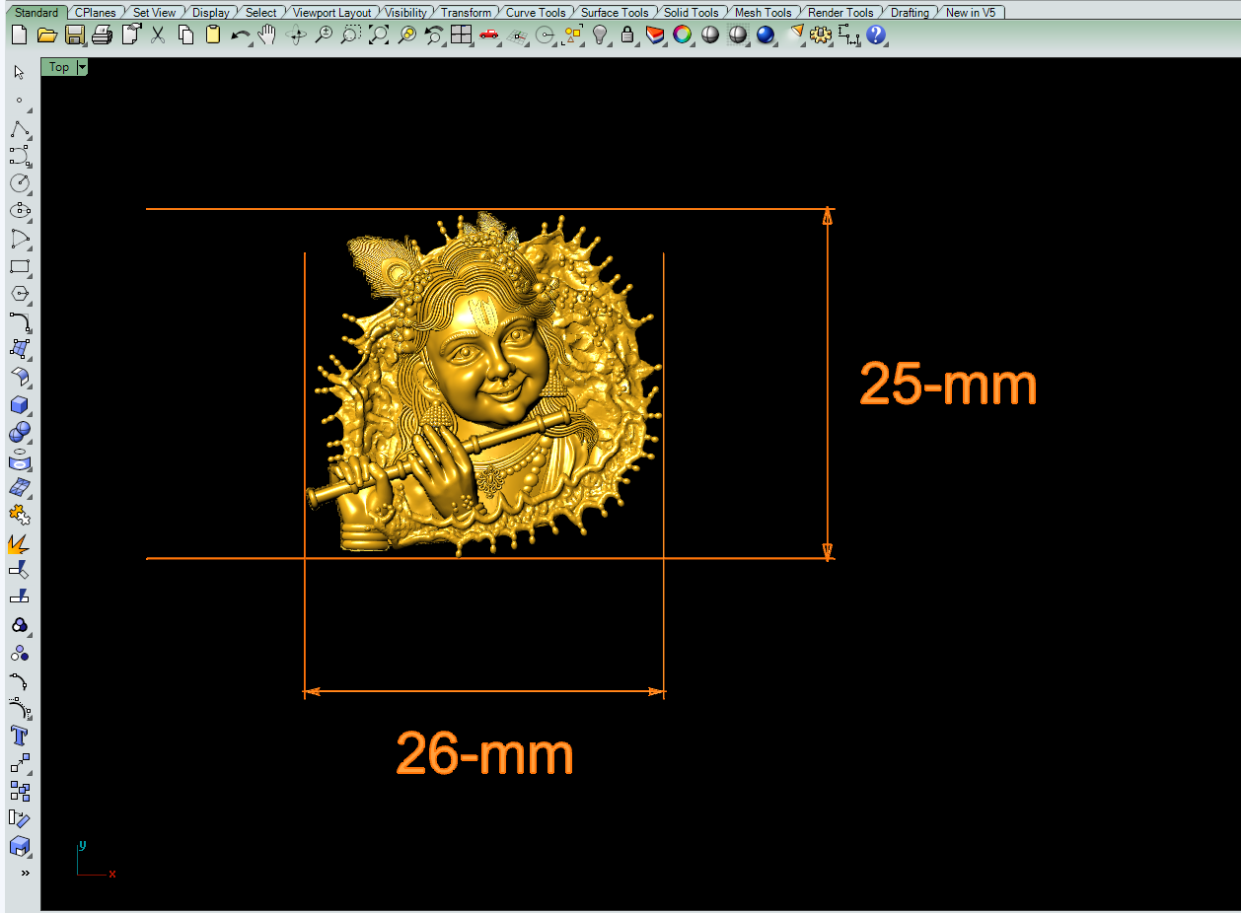Screen dimensions: 1241x913
Task: Select Zoom Window tool
Action: [x=351, y=35]
